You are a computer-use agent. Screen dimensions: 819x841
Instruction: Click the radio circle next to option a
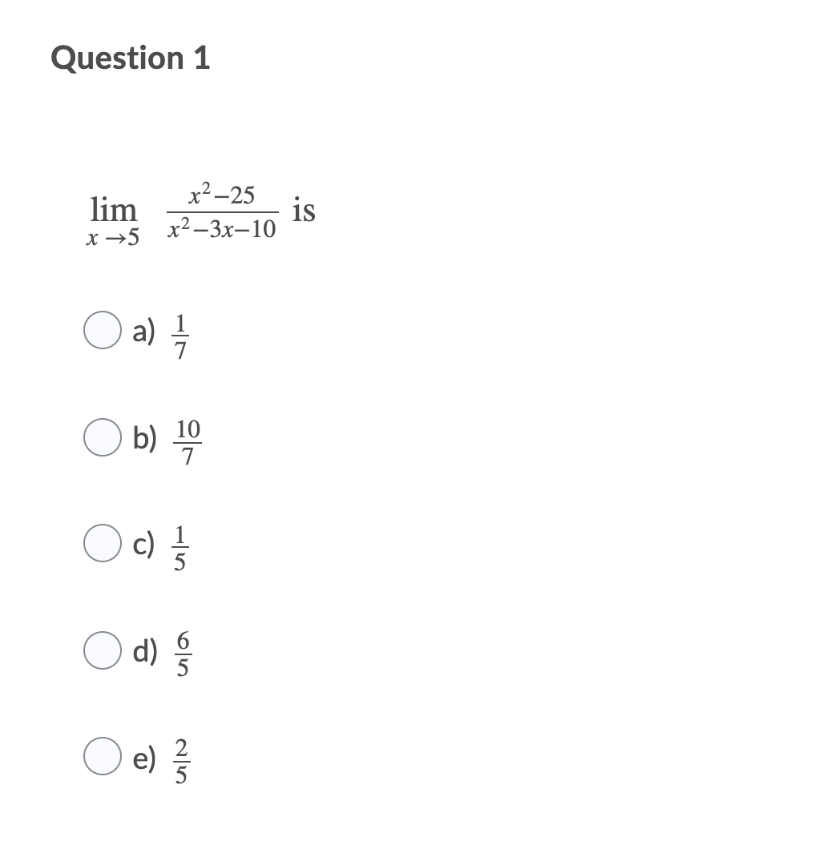103,330
